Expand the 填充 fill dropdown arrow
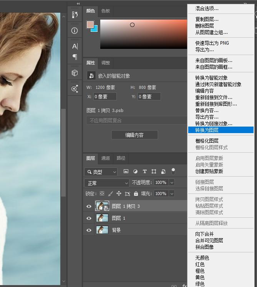Viewport: 257px width, 287px height. click(172, 194)
